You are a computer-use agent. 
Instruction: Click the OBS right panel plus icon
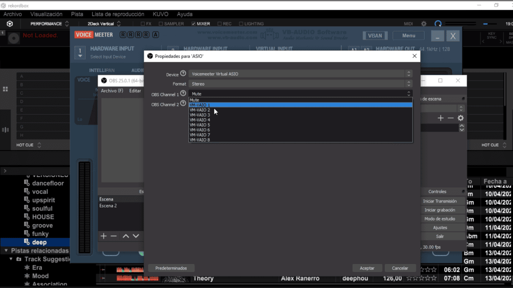click(x=440, y=118)
